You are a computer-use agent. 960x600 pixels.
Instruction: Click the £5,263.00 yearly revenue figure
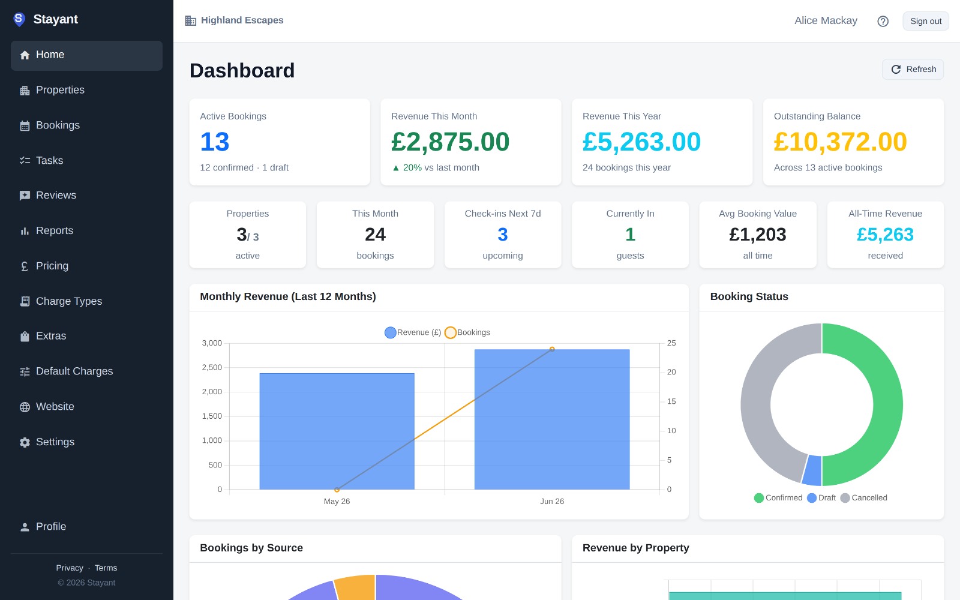point(641,142)
